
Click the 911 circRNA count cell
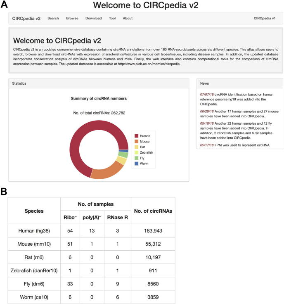pyautogui.click(x=153, y=271)
